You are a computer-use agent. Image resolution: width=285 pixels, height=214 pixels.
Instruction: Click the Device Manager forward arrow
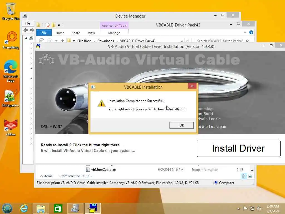click(x=32, y=30)
